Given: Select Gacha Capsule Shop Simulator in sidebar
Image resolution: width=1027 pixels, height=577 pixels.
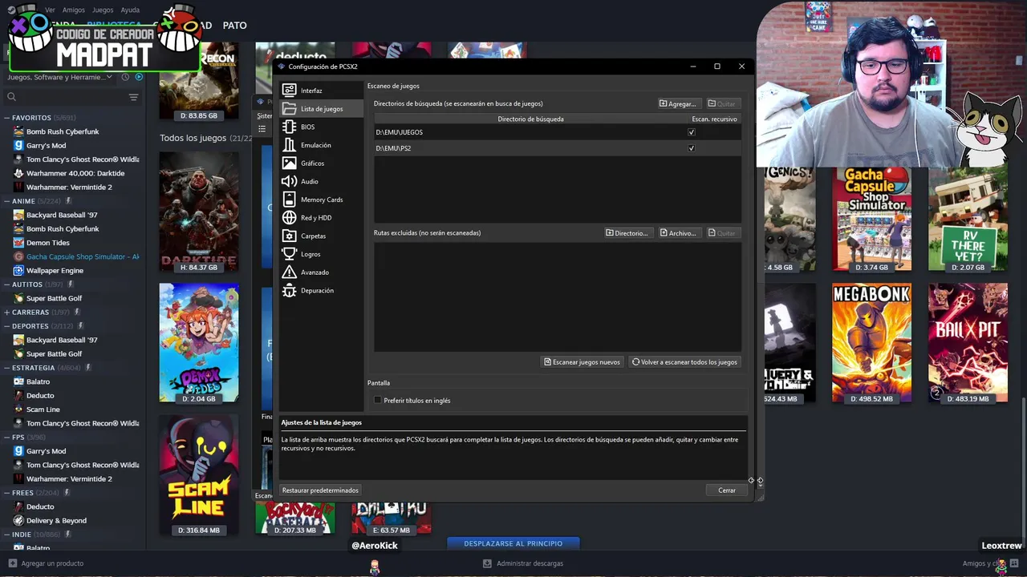Looking at the screenshot, I should (x=82, y=256).
